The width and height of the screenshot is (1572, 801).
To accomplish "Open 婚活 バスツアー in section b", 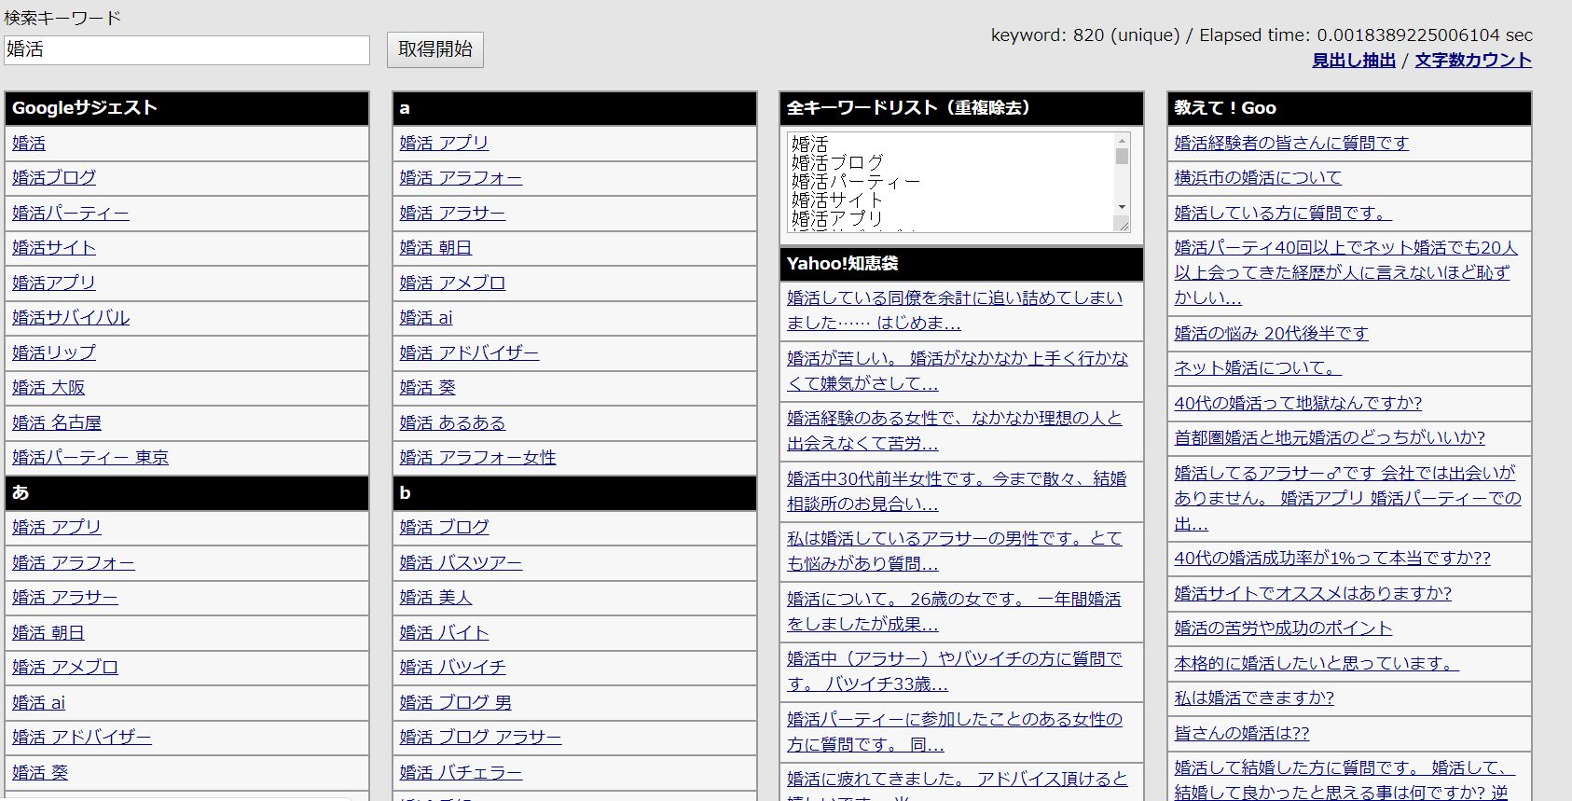I will [461, 563].
